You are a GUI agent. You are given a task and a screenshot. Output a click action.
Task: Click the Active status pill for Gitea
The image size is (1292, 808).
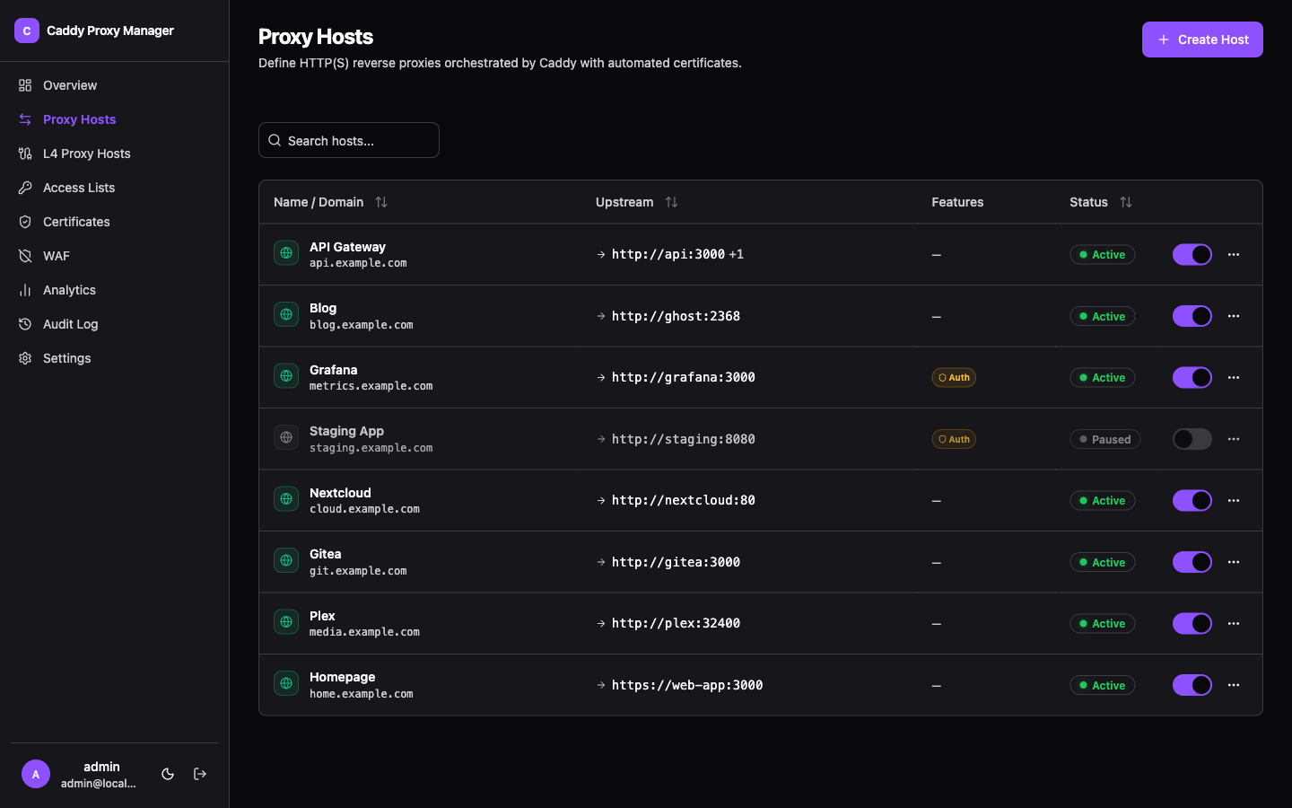(x=1102, y=562)
